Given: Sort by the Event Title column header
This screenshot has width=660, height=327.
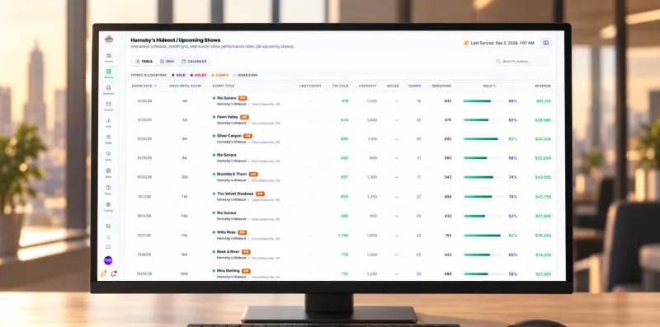Looking at the screenshot, I should [x=224, y=86].
